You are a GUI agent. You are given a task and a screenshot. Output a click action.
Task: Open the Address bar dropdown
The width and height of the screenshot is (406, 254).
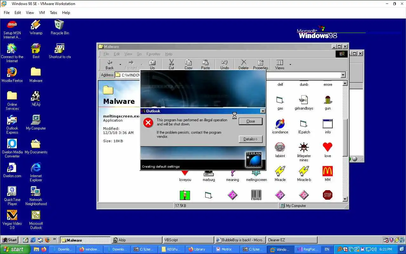(343, 75)
